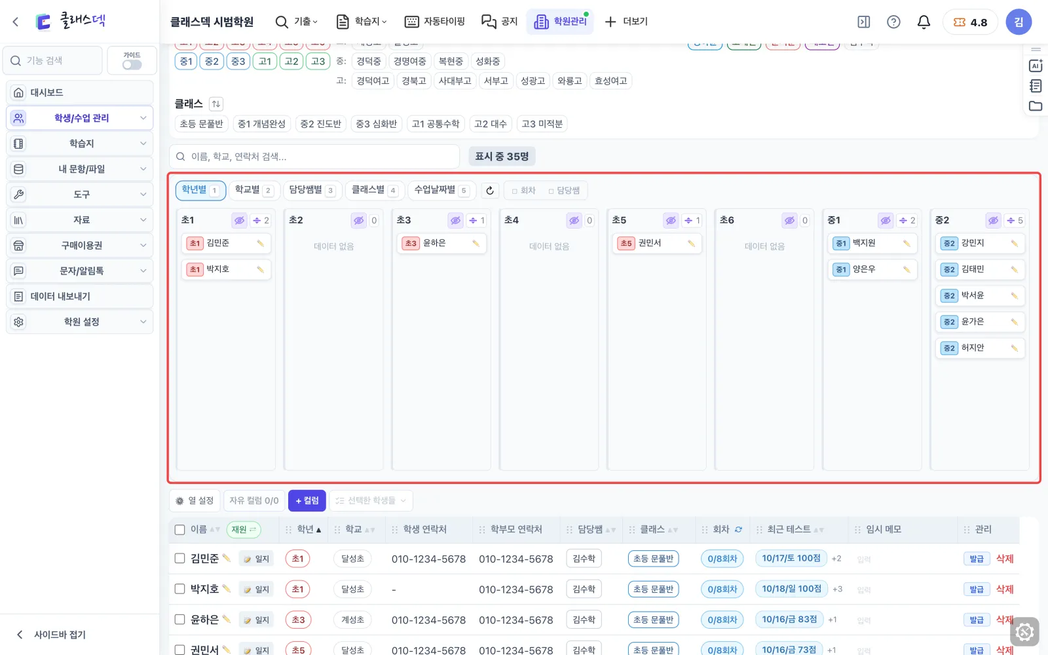Open 더보기 in the top menu
Image resolution: width=1048 pixels, height=655 pixels.
pyautogui.click(x=626, y=22)
